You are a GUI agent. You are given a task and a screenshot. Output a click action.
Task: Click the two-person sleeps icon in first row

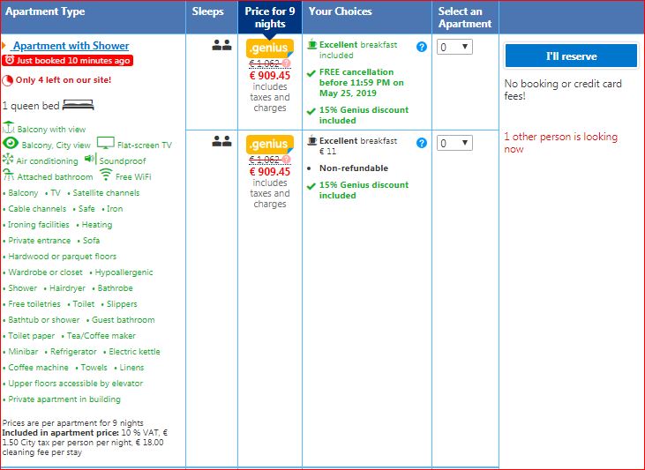221,46
